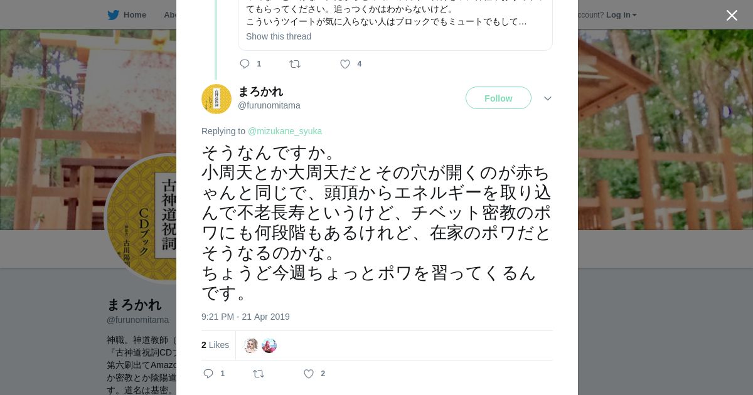Image resolution: width=753 pixels, height=395 pixels.
Task: Like the main tweet with heart icon
Action: [309, 374]
